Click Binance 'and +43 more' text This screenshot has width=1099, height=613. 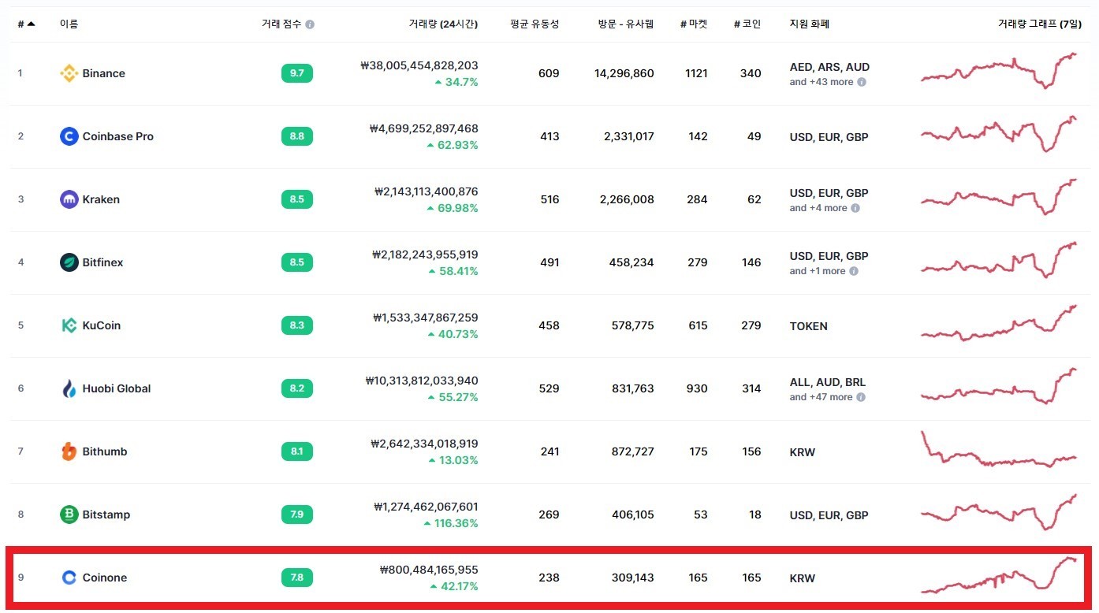pyautogui.click(x=821, y=82)
